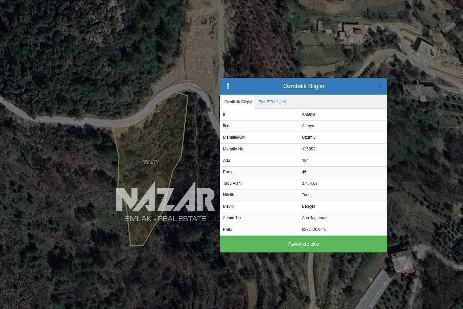Close the Öznitelik Bilgisi popup

click(380, 86)
